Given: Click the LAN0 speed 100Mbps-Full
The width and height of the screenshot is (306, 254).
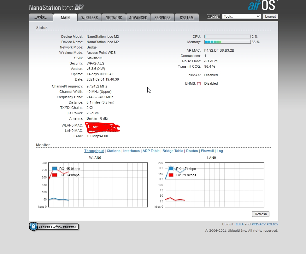Looking at the screenshot, I should click(x=97, y=136).
